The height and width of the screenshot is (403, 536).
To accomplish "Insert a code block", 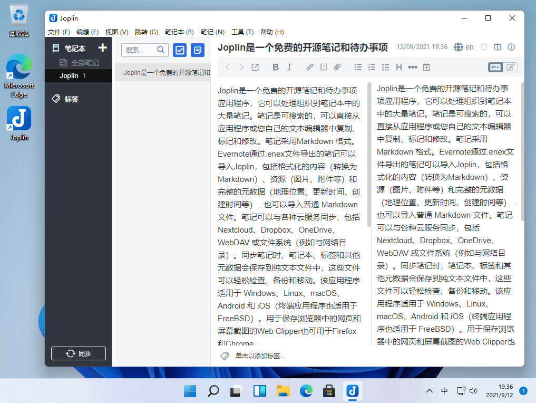I will (324, 67).
